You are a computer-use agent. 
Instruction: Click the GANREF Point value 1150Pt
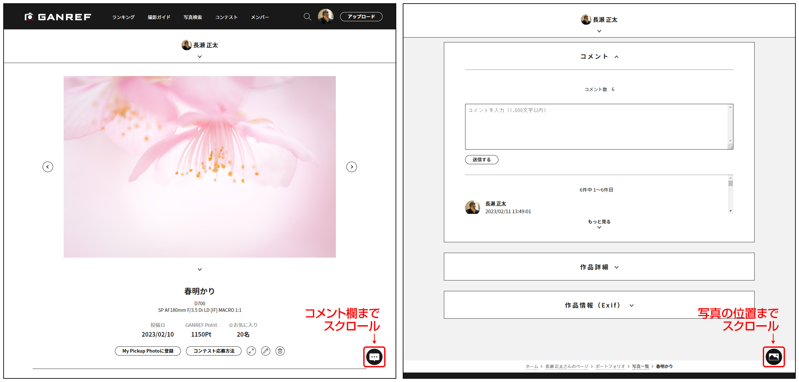pyautogui.click(x=201, y=334)
